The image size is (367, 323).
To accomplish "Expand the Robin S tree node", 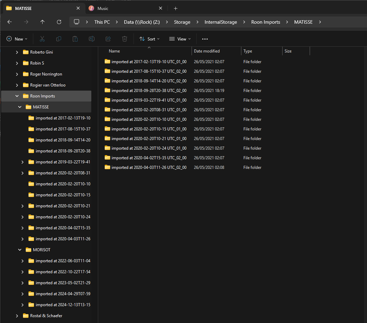I will tap(17, 63).
